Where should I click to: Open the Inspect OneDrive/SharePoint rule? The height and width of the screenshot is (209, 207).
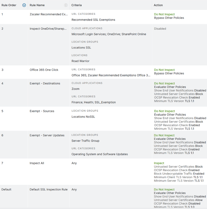[48, 29]
